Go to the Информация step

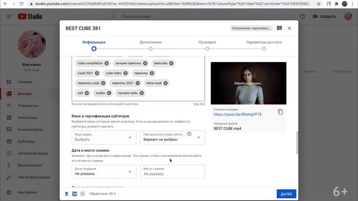[x=94, y=45]
